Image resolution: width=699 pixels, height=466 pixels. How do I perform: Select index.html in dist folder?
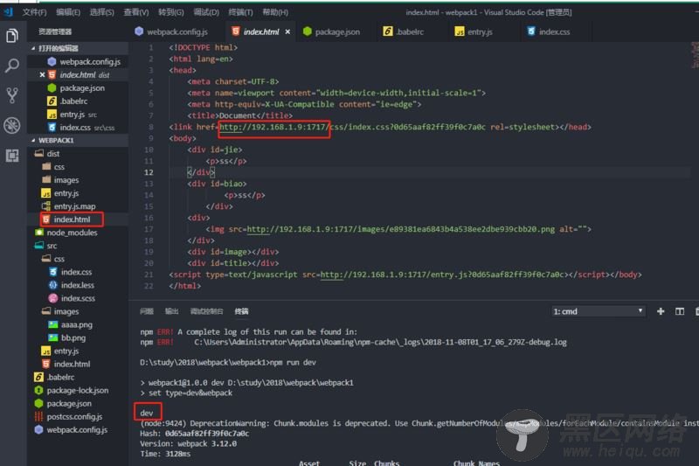(72, 219)
